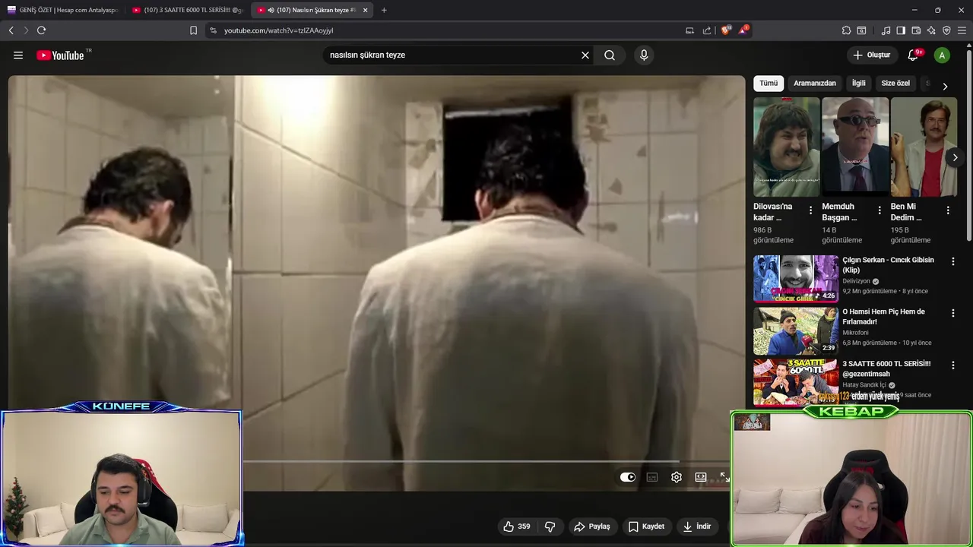Viewport: 973px width, 547px height.
Task: Click the İndir download button
Action: [697, 526]
